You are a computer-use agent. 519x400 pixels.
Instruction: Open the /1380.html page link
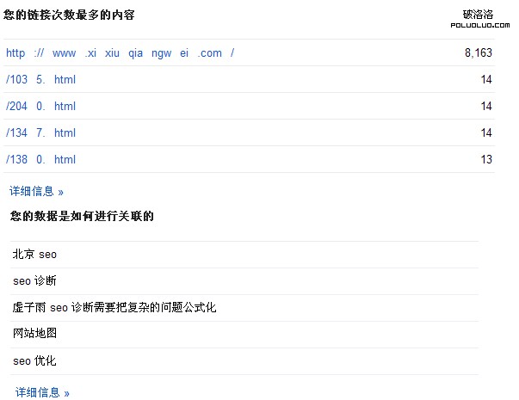pyautogui.click(x=40, y=160)
